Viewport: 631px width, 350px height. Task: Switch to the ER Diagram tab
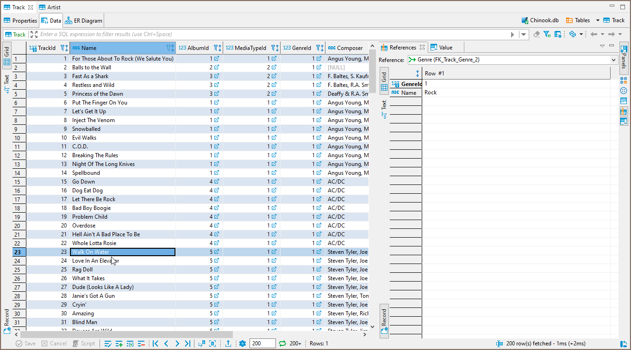pyautogui.click(x=84, y=21)
